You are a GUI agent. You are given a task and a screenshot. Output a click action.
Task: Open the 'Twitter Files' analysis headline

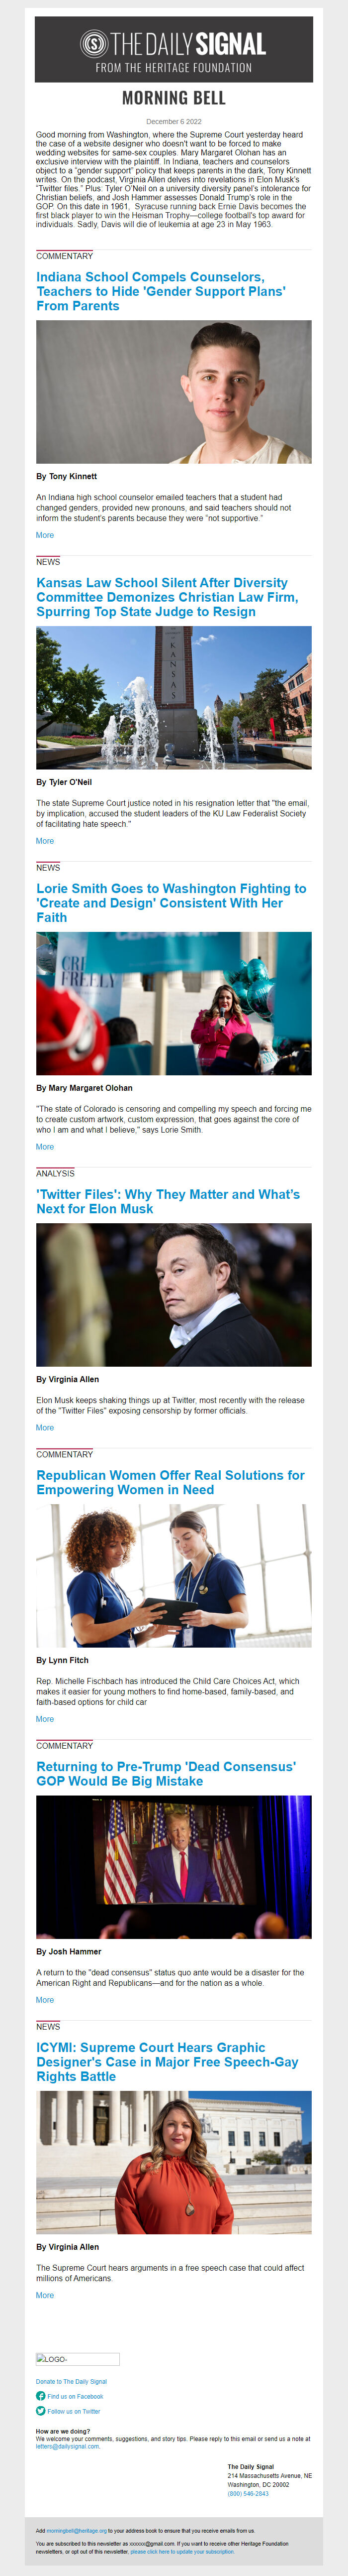click(x=168, y=1201)
